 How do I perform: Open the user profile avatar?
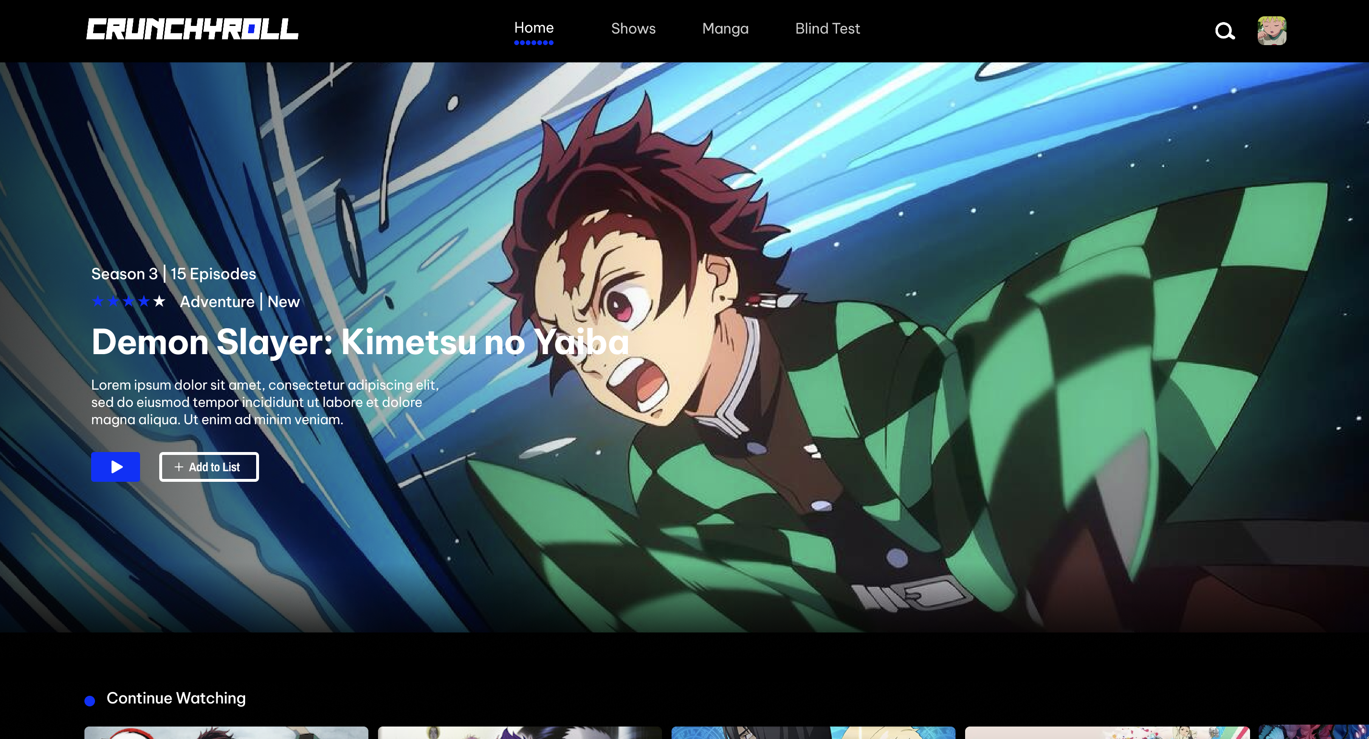[1271, 30]
